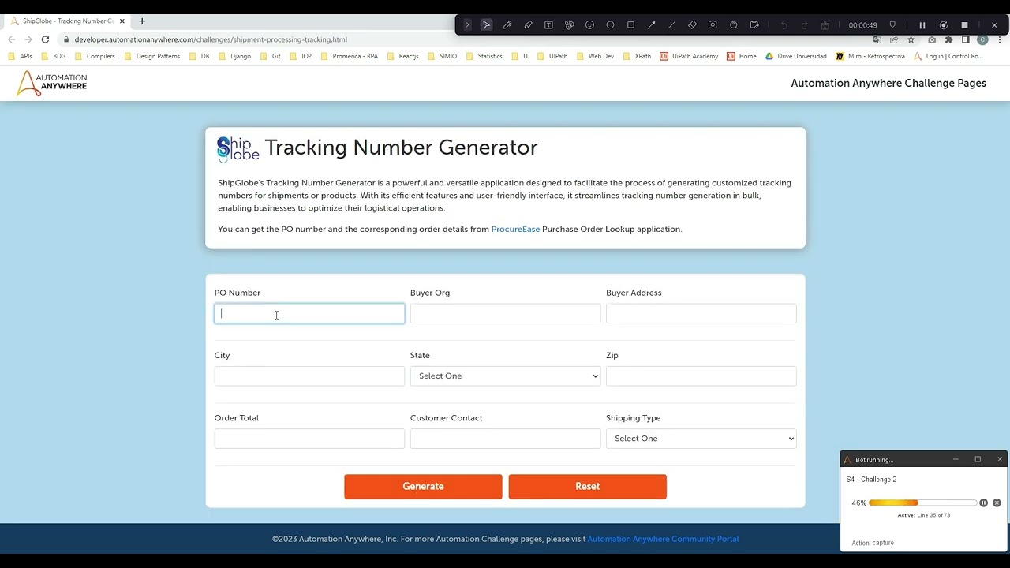Open the Log in | Control Room bookmark
Viewport: 1010px width, 568px height.
(x=948, y=57)
